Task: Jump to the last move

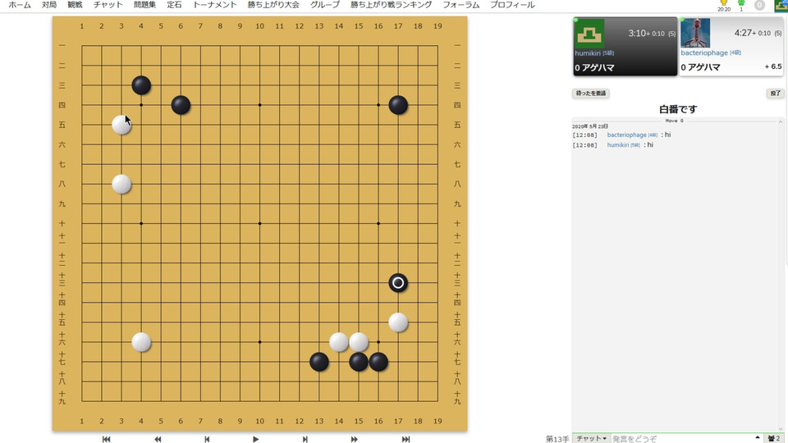Action: click(405, 439)
